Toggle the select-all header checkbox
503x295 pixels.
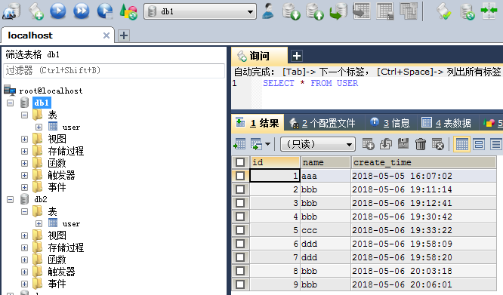coord(240,162)
